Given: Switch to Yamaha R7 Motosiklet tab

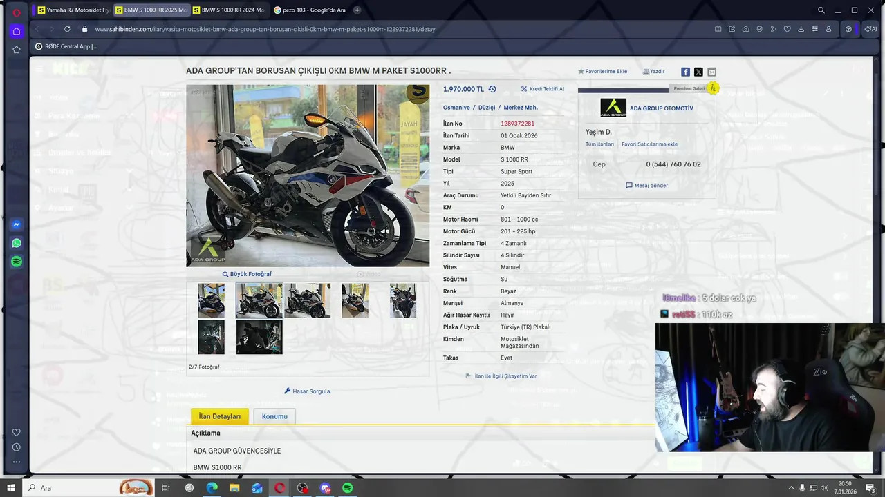Looking at the screenshot, I should coord(73,10).
